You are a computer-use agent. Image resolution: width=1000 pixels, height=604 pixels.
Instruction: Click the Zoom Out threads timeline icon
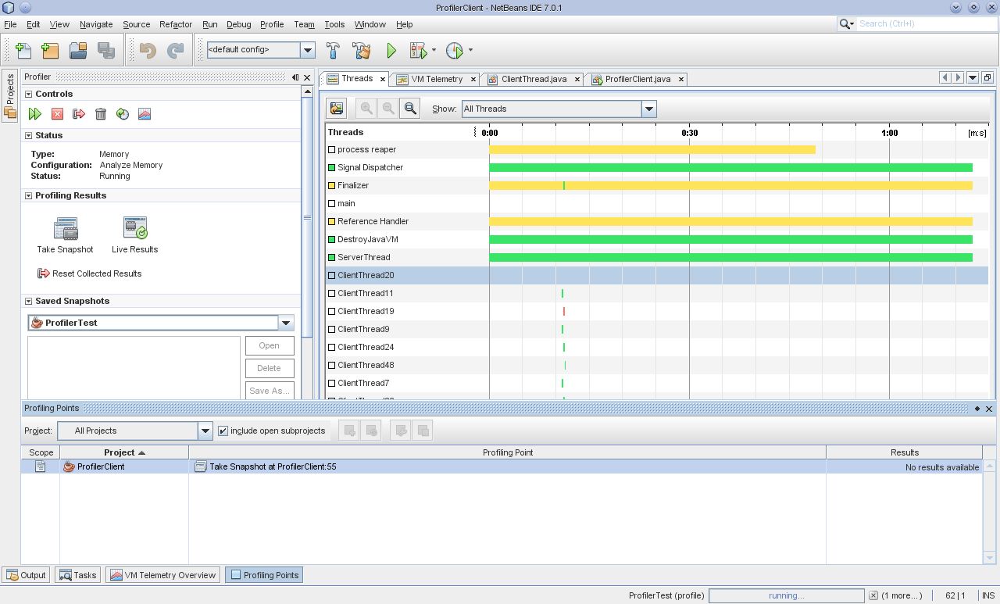[387, 109]
